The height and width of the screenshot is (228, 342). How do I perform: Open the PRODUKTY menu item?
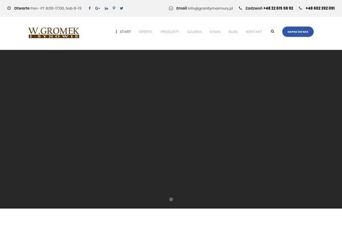pyautogui.click(x=170, y=32)
